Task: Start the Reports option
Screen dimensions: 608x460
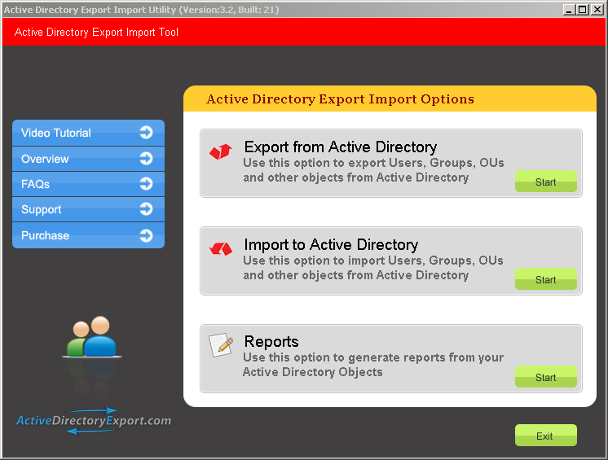Action: [x=545, y=377]
